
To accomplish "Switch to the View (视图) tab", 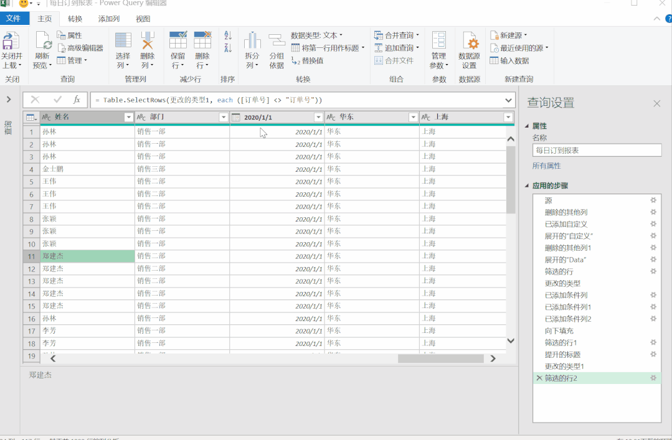I will (143, 19).
